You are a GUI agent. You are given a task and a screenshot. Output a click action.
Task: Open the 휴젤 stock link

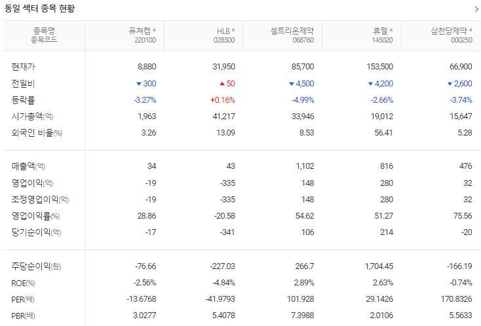coord(380,31)
